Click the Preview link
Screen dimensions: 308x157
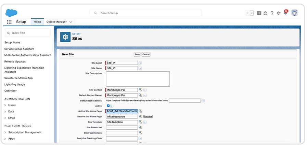148,117
